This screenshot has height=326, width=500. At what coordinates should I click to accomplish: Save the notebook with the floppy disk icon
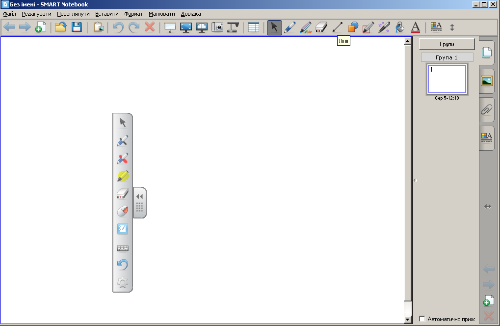pos(77,27)
